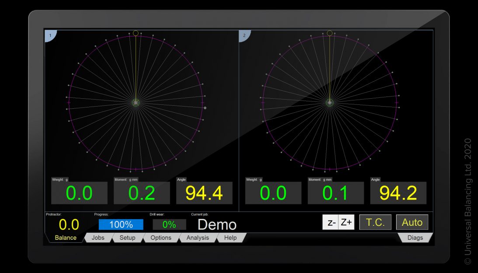478x273 pixels.
Task: Switch to the Setup tab
Action: pyautogui.click(x=127, y=238)
